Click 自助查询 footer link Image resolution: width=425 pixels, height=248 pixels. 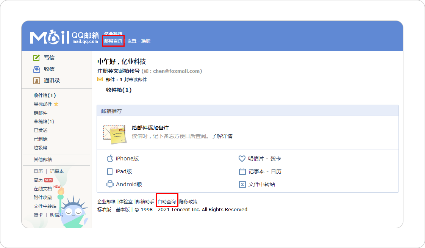[167, 202]
